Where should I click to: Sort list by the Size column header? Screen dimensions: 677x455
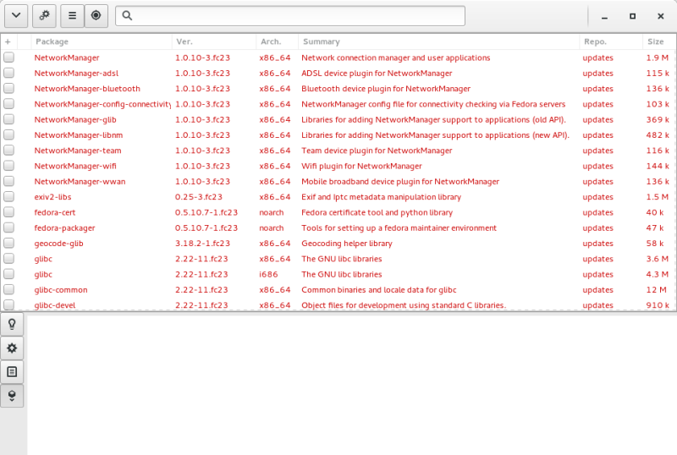pos(655,41)
